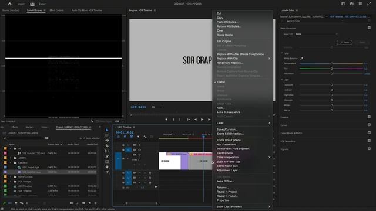Switch to the Export tab

(43, 4)
